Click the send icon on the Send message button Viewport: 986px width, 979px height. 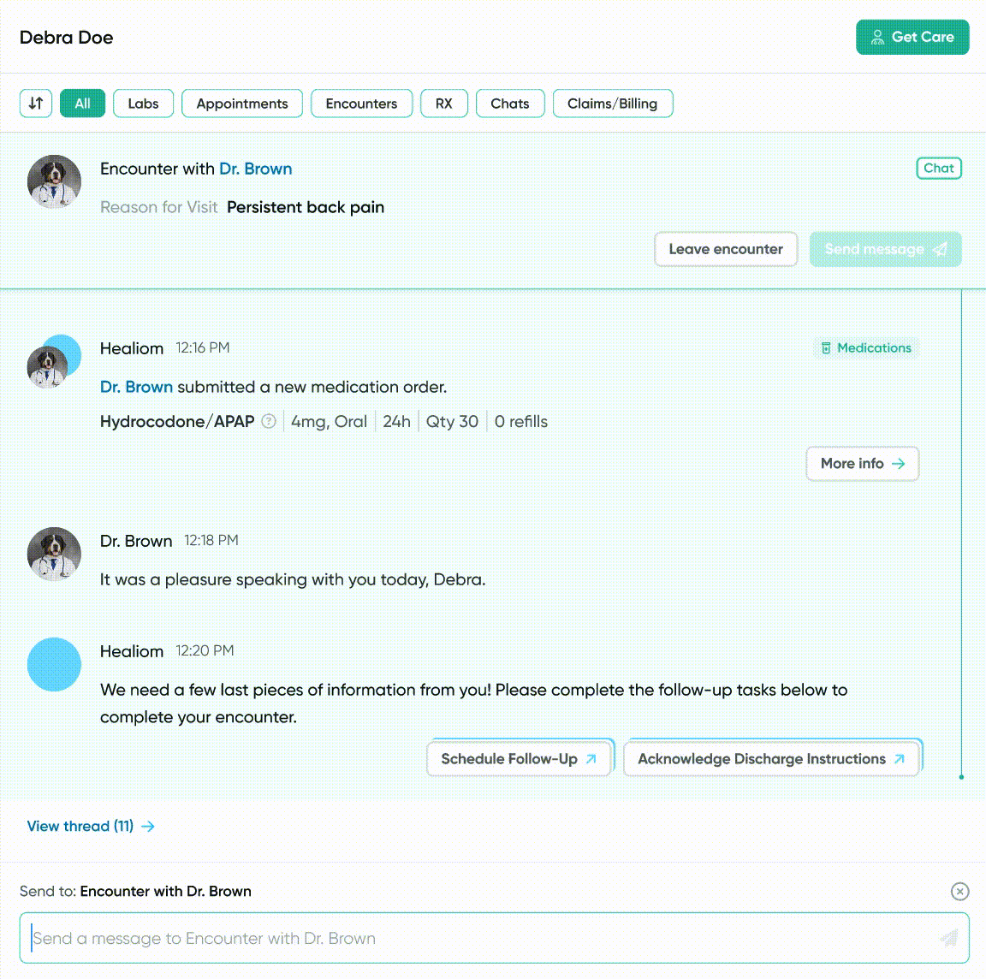940,249
